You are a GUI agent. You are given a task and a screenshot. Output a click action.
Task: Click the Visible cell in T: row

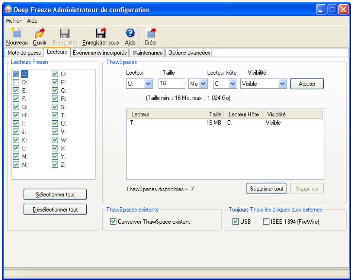tap(273, 123)
